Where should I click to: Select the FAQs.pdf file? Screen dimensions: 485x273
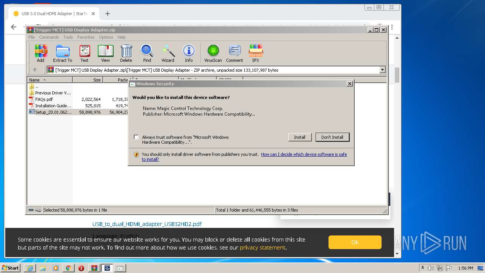(41, 99)
